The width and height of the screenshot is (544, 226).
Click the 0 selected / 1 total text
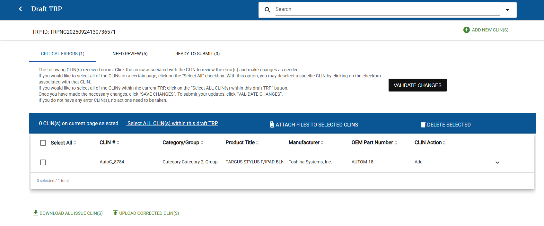[53, 181]
